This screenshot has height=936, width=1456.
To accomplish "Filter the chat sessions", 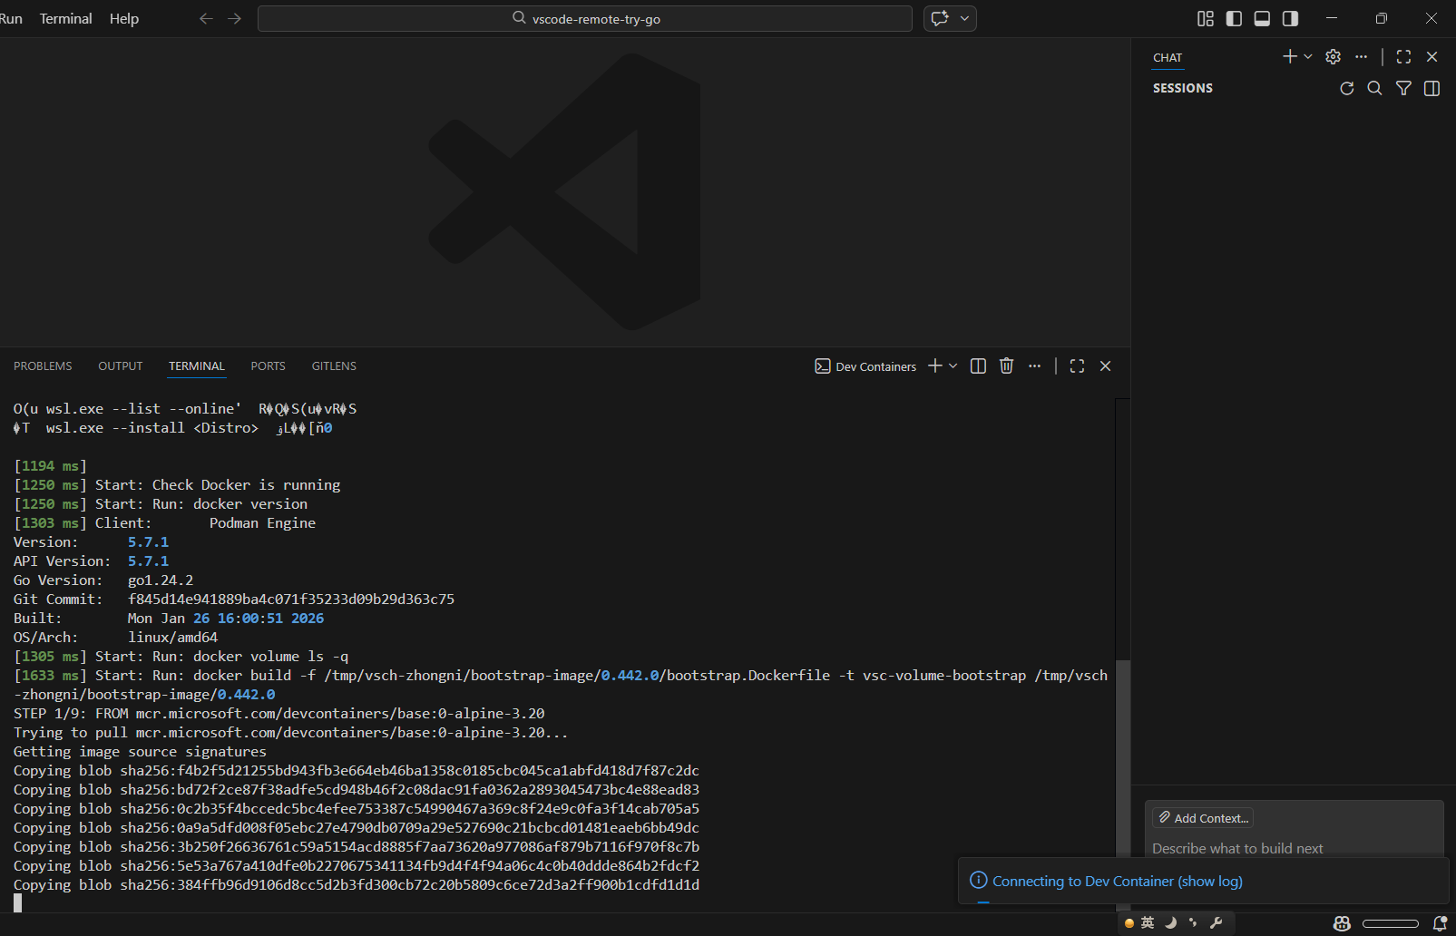I will (1403, 88).
